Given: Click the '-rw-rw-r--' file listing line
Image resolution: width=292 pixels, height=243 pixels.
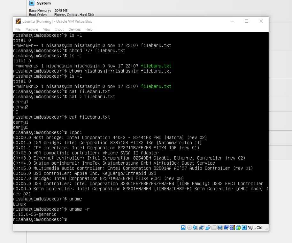Looking at the screenshot, I should 92,45.
